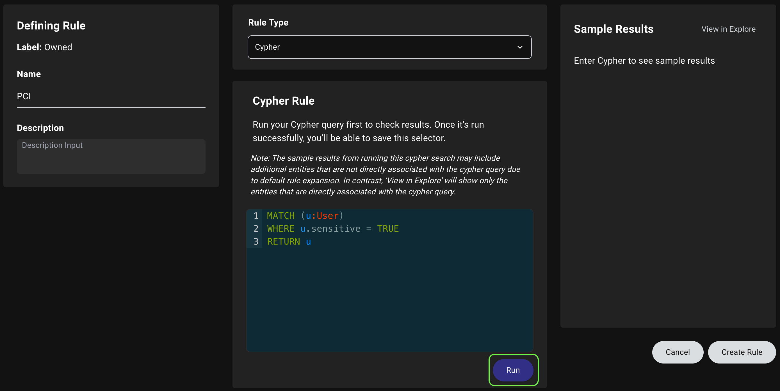Image resolution: width=780 pixels, height=391 pixels.
Task: Expand the Cypher selector chevron
Action: click(520, 47)
